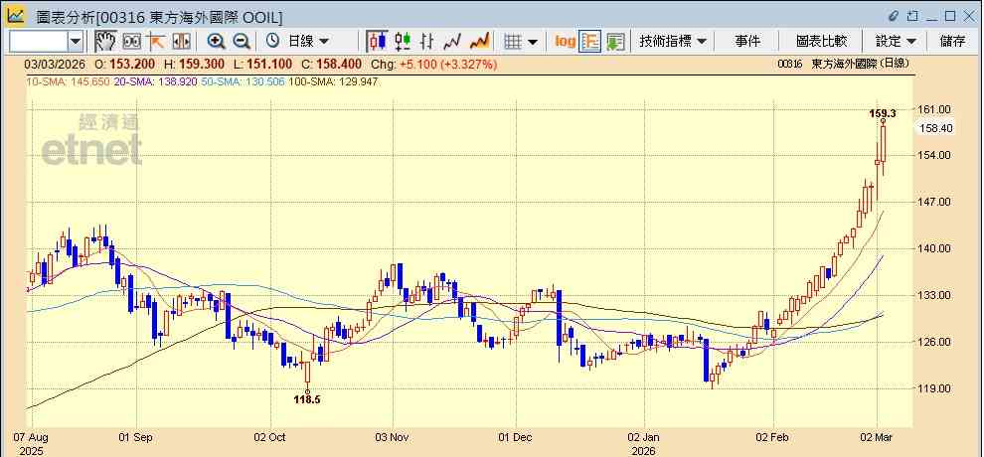Click the chart analysis app icon in title bar
Image resolution: width=984 pixels, height=457 pixels.
coord(16,15)
